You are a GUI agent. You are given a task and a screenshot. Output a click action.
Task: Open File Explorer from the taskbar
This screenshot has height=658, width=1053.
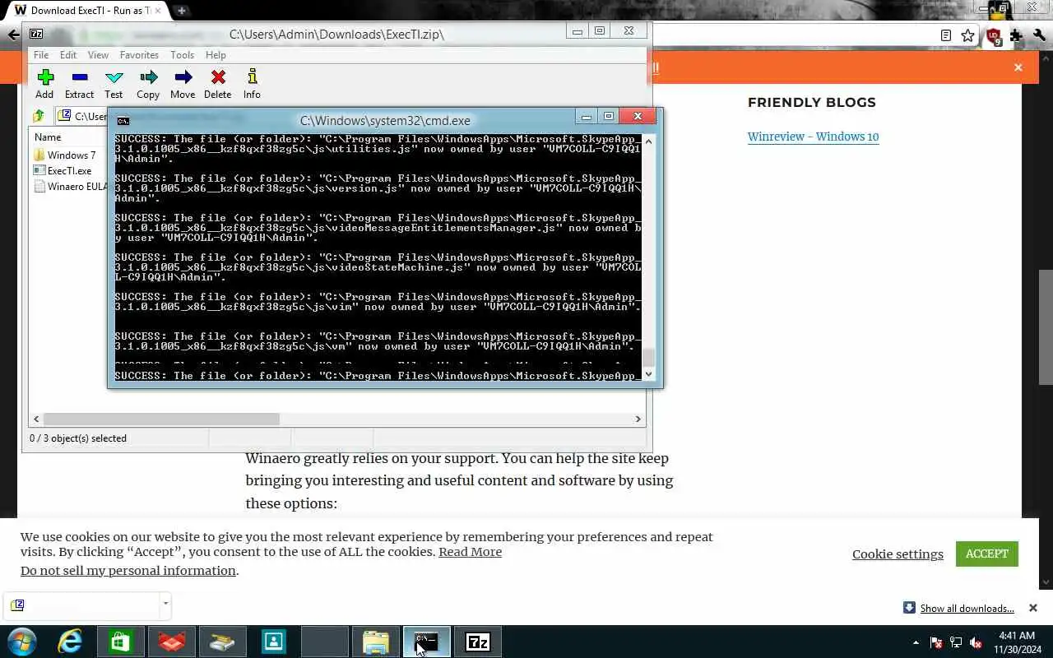point(376,642)
